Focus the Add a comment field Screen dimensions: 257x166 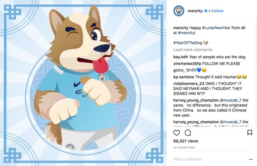(x=210, y=159)
